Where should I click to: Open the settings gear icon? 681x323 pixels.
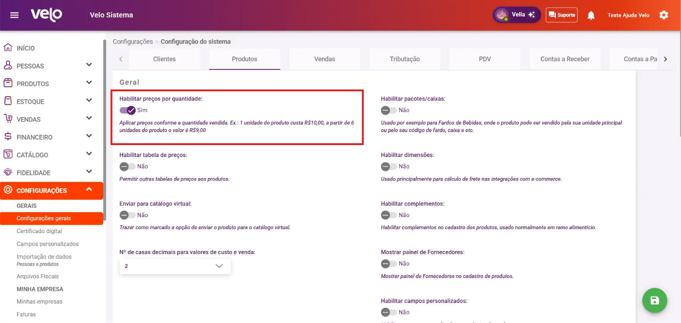tap(664, 15)
